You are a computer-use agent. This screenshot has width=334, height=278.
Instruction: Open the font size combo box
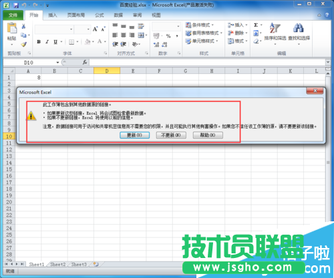click(x=82, y=29)
